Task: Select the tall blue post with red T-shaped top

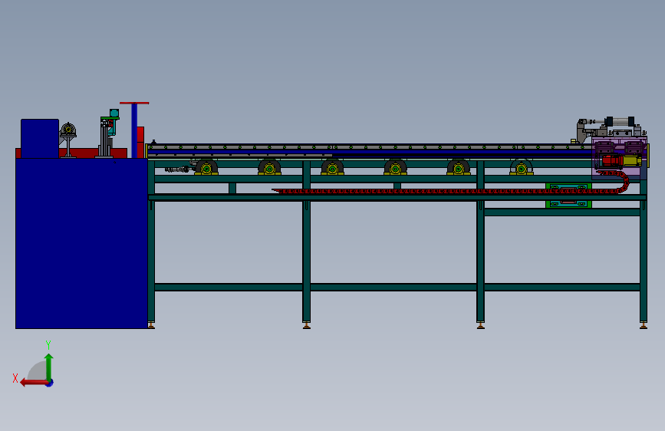Action: (134, 130)
